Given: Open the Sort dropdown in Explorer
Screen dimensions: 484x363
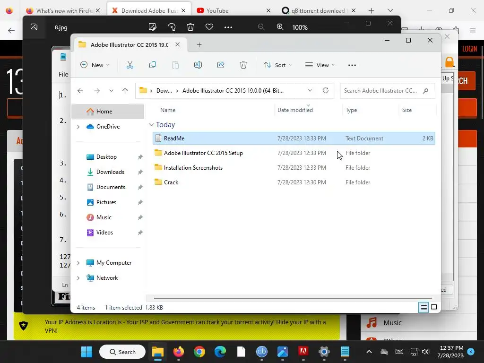Looking at the screenshot, I should [x=277, y=65].
